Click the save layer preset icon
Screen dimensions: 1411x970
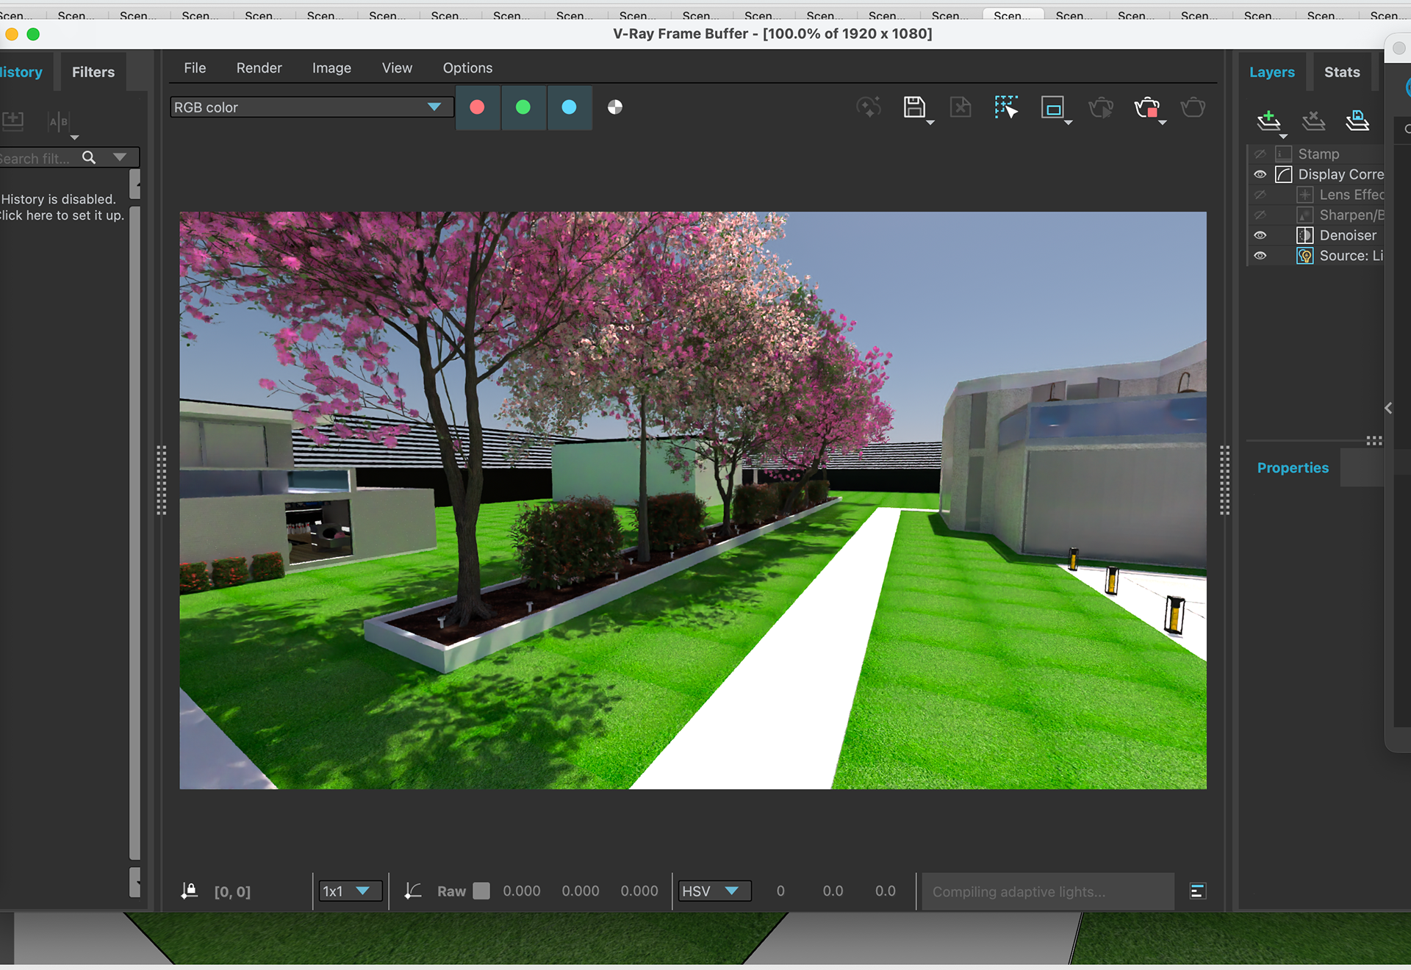click(x=1357, y=120)
